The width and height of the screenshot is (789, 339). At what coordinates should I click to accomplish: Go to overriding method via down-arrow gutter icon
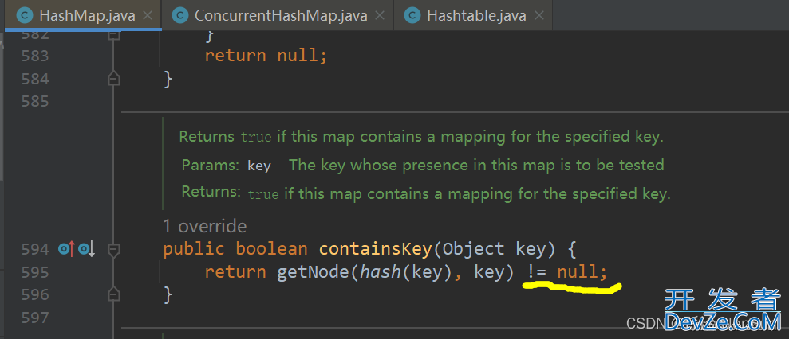click(x=86, y=248)
